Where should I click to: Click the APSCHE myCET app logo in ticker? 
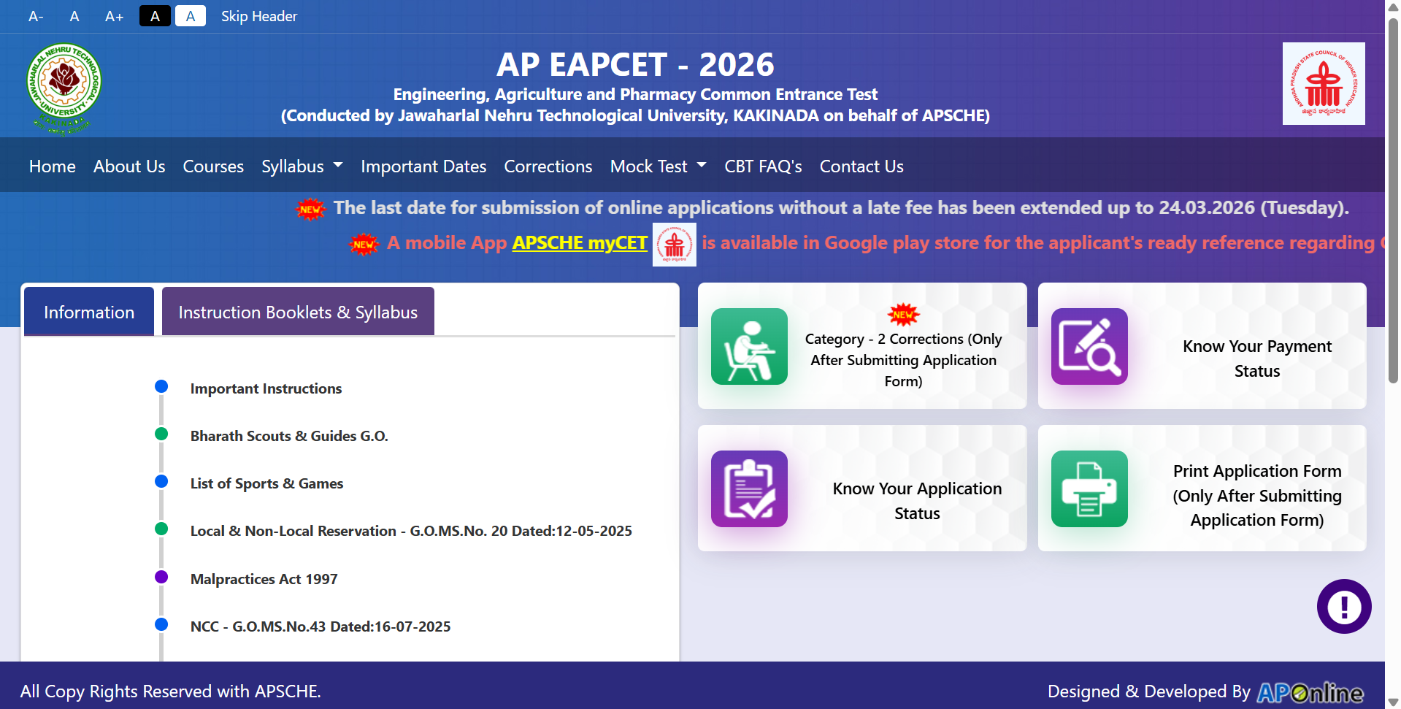[x=674, y=245]
